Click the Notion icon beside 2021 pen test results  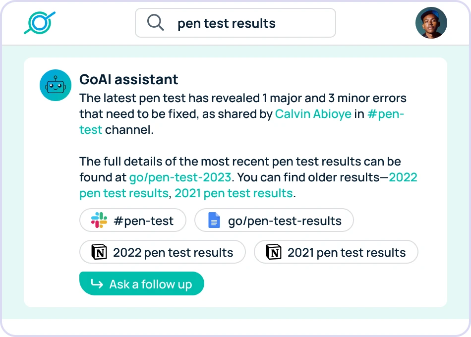(273, 252)
